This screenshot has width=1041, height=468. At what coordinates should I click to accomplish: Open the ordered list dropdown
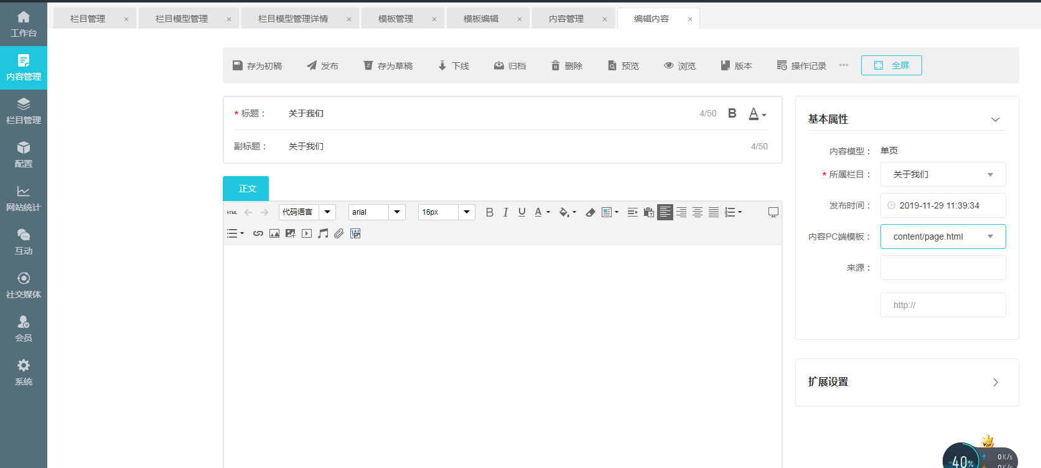tap(734, 212)
